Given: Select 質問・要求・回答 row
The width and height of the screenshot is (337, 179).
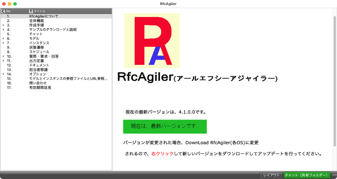Looking at the screenshot, I should [56, 56].
